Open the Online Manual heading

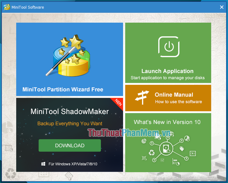(x=174, y=95)
